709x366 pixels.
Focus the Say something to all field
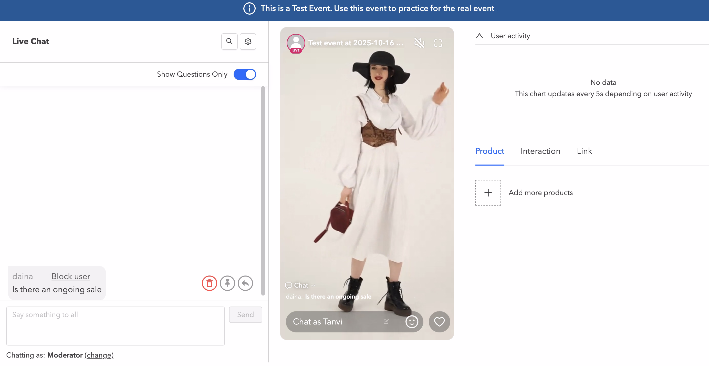tap(115, 326)
